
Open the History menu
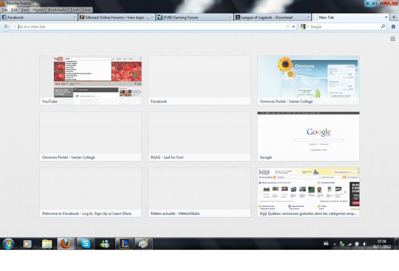39,10
